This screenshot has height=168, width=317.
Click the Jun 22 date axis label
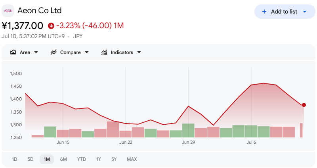pyautogui.click(x=126, y=142)
